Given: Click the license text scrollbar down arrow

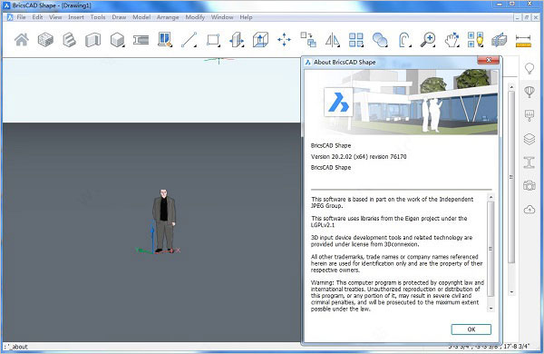Looking at the screenshot, I should (x=491, y=309).
